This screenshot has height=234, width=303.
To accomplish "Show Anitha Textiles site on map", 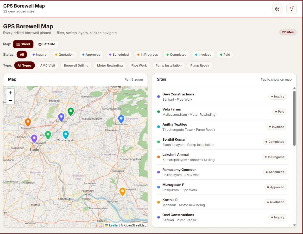I will pos(222,127).
